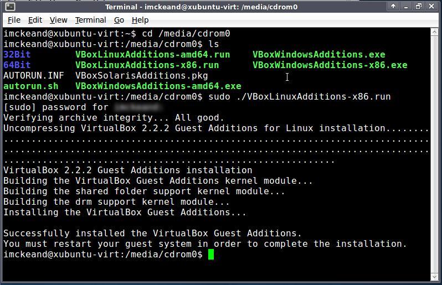The height and width of the screenshot is (285, 442).
Task: Click VBoxSolarisAdditions.pkg file name
Action: coord(141,75)
